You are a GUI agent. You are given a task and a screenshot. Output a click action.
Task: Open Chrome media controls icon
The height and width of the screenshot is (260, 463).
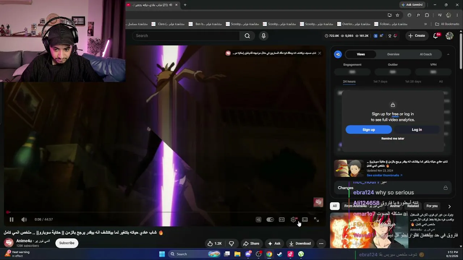click(x=439, y=15)
